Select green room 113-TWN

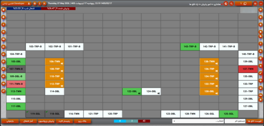point(16,91)
